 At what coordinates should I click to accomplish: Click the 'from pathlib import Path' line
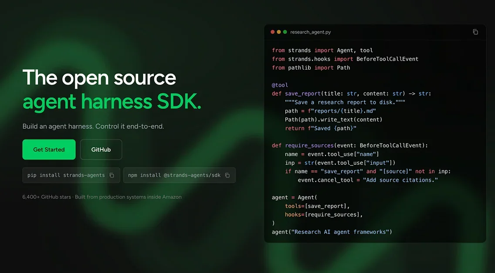(x=311, y=68)
